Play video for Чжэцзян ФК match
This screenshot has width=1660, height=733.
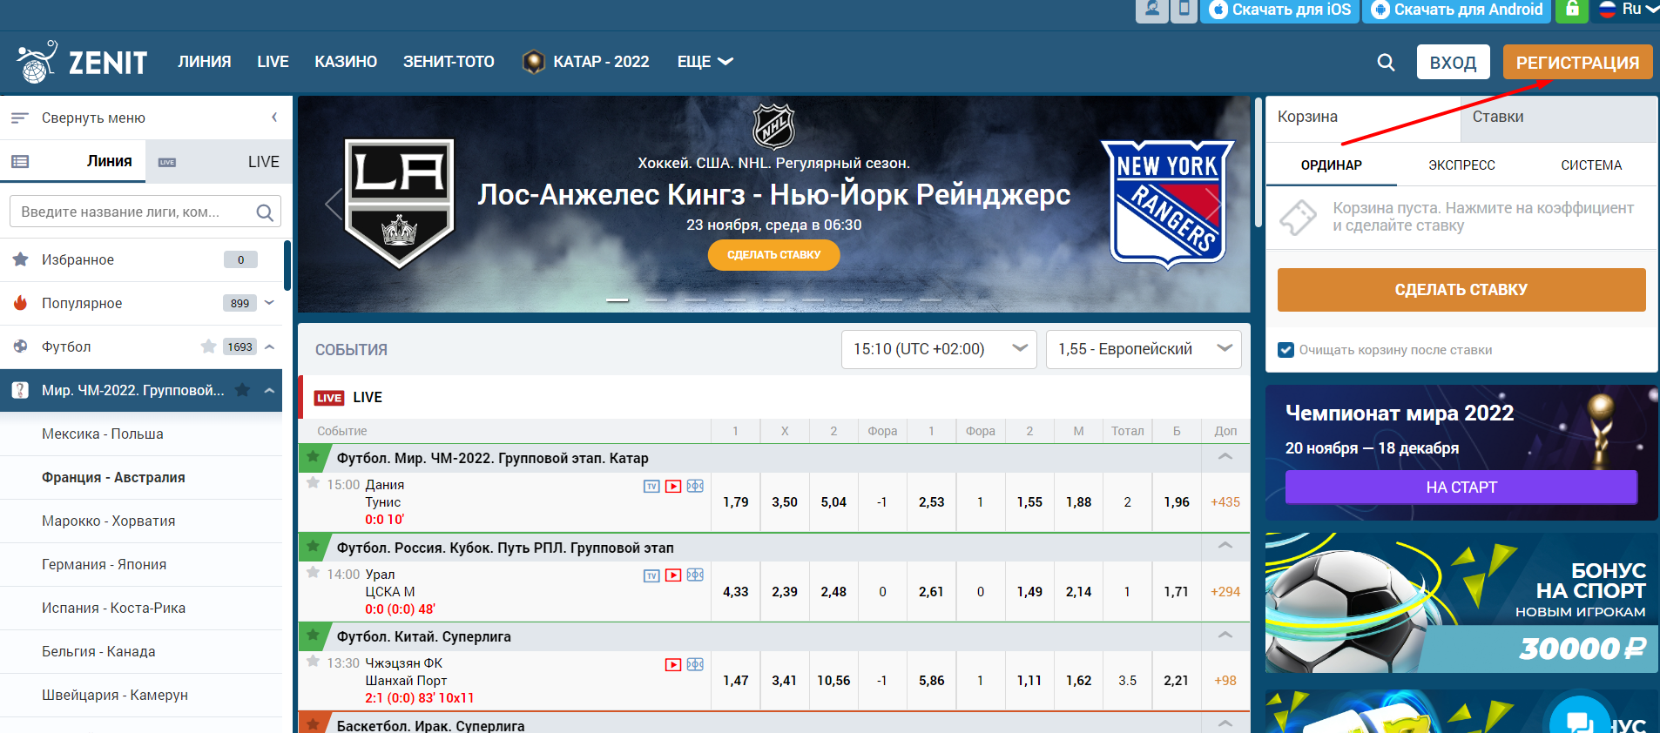click(x=673, y=664)
